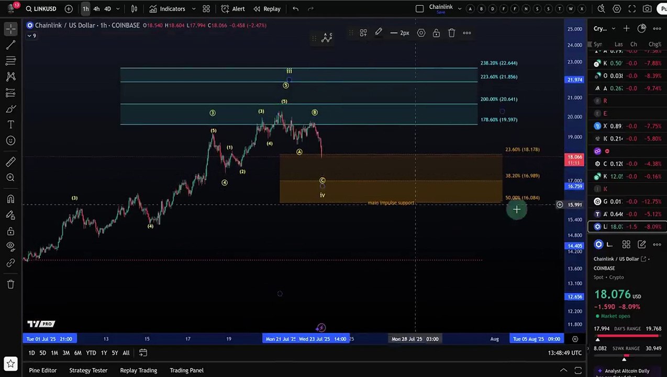The height and width of the screenshot is (377, 667).
Task: Open the Indicators dialog
Action: 167,8
